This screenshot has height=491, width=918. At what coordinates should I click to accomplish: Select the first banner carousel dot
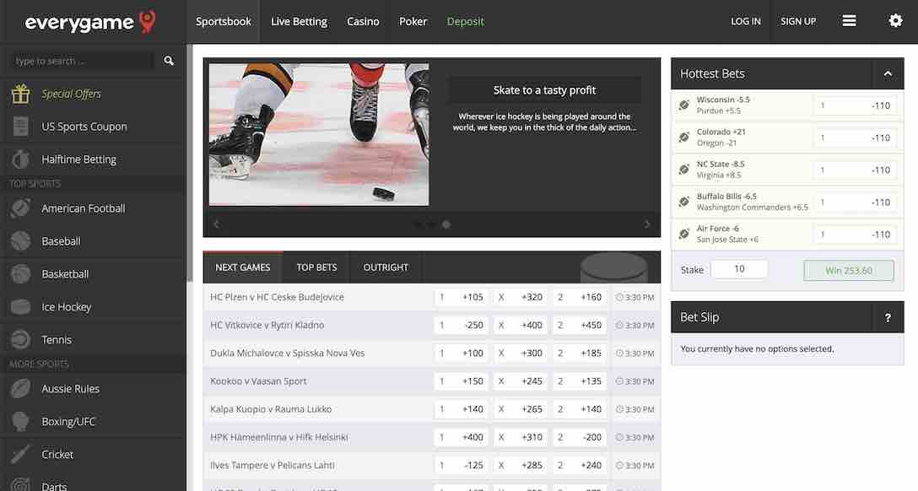pyautogui.click(x=418, y=224)
